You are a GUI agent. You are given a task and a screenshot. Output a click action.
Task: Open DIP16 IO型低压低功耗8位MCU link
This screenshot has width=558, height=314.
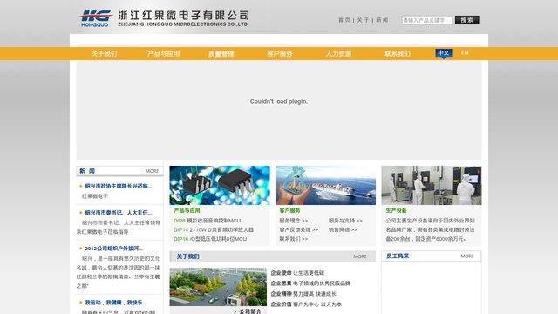(x=210, y=239)
